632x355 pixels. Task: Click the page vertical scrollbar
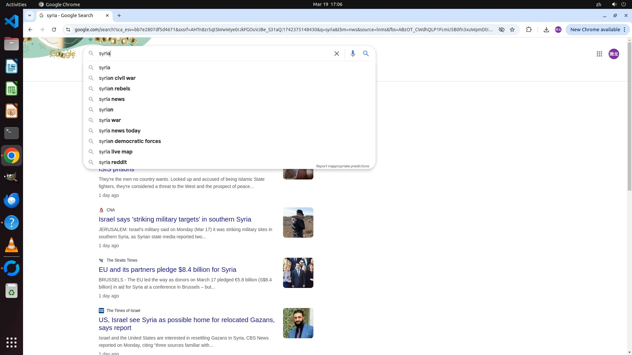[629, 115]
